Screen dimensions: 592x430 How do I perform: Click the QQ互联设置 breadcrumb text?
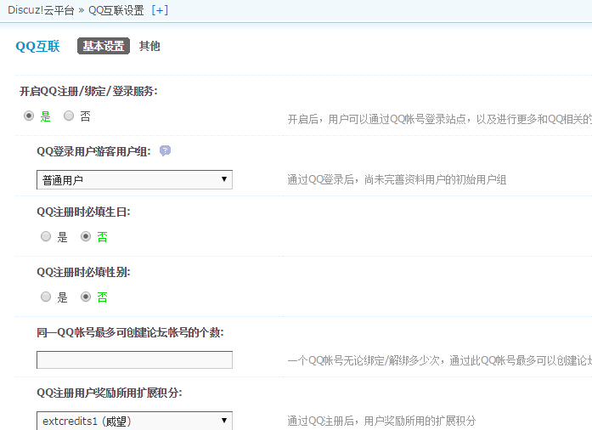(116, 10)
